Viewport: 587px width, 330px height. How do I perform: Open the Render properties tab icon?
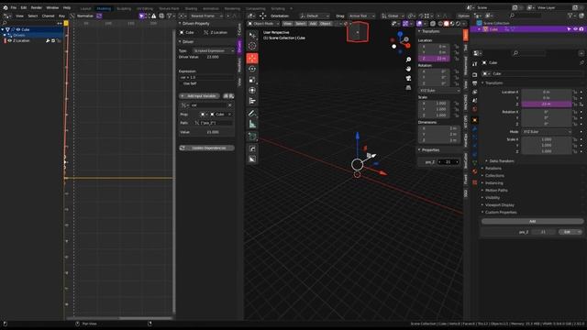(475, 75)
